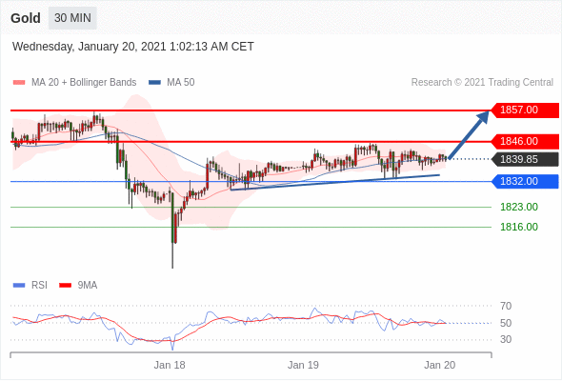Click the 'RSI' legend label

click(39, 286)
